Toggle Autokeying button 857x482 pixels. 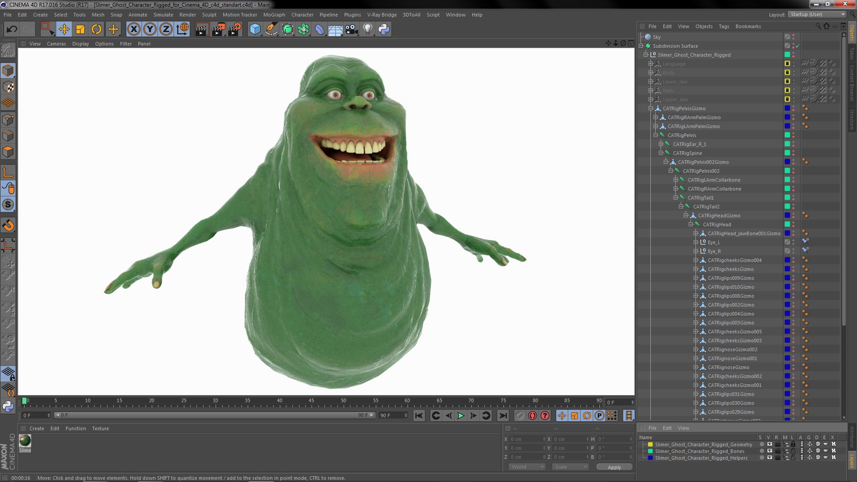(533, 416)
